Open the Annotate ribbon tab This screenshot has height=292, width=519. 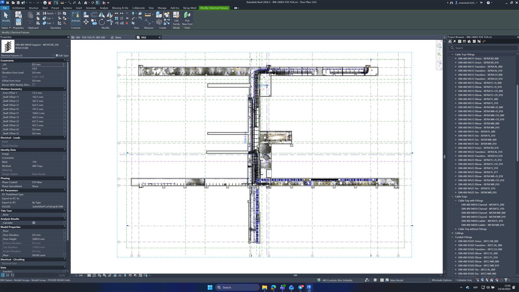pos(91,8)
